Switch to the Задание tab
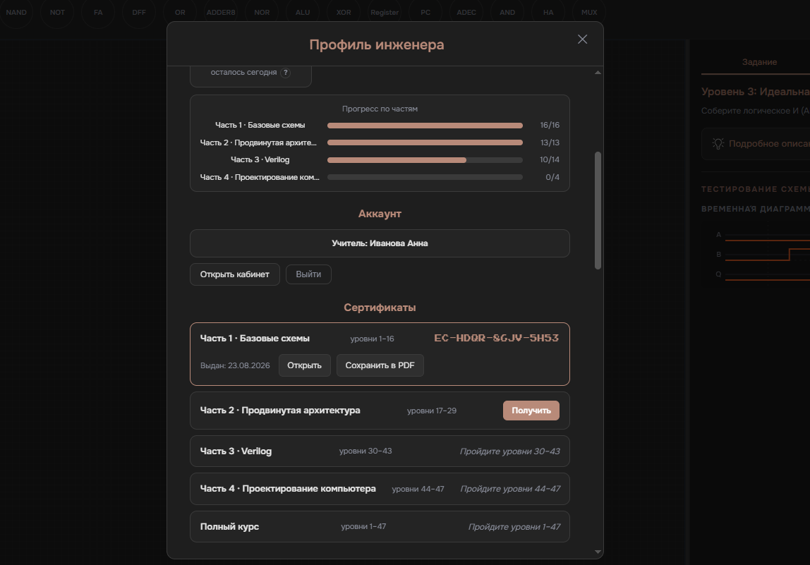Image resolution: width=810 pixels, height=565 pixels. point(759,62)
